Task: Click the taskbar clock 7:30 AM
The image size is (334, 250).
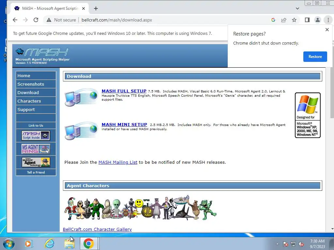Action: point(317,244)
